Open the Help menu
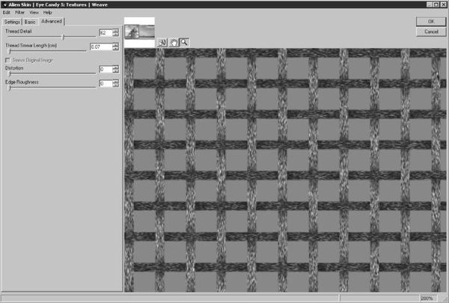 pos(48,13)
